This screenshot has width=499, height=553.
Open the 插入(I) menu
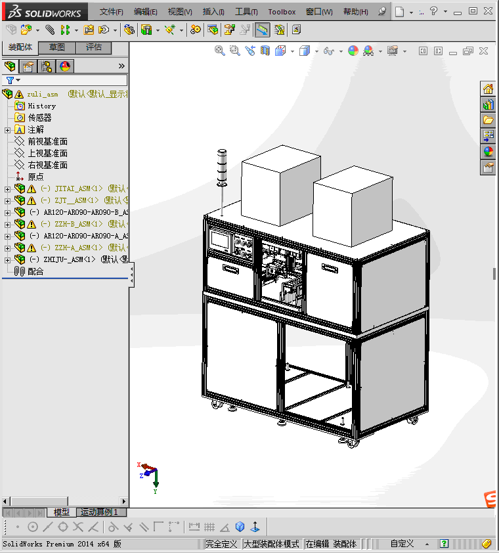click(x=213, y=12)
